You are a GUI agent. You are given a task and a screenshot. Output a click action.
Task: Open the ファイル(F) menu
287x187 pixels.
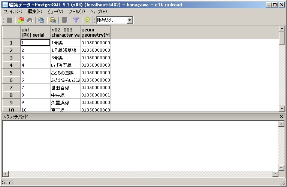pyautogui.click(x=13, y=12)
